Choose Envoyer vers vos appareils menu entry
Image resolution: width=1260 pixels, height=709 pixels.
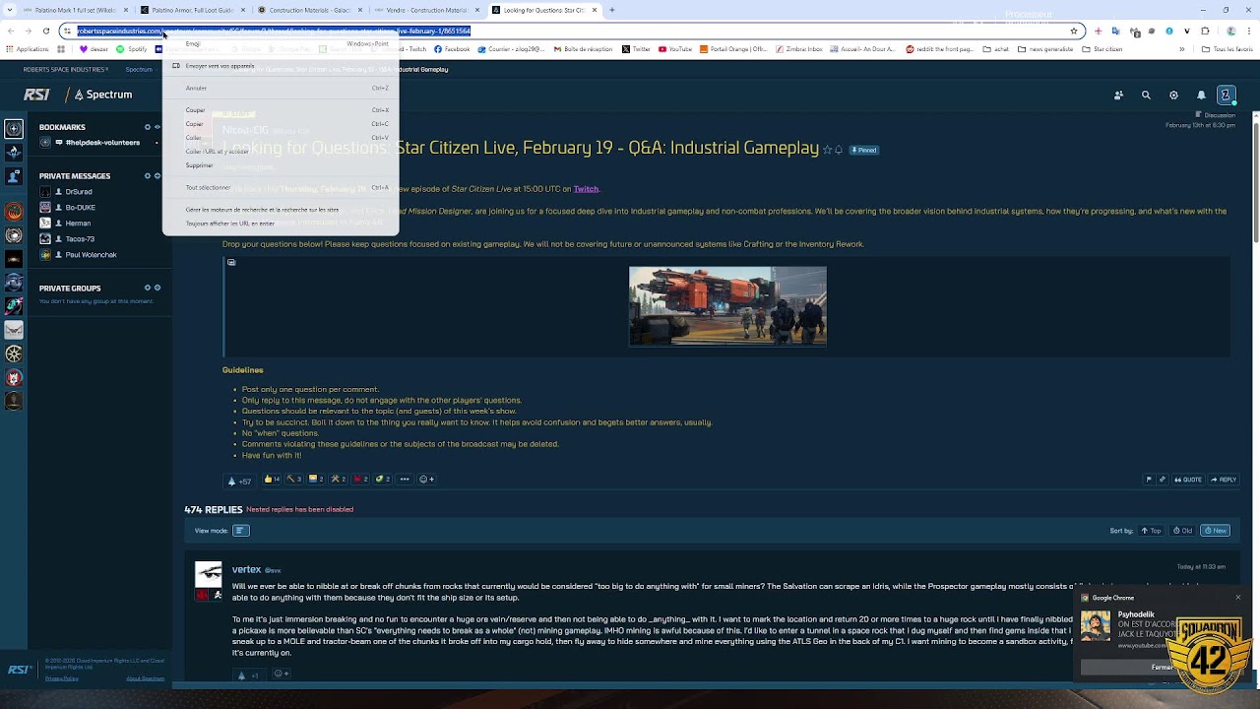281,66
